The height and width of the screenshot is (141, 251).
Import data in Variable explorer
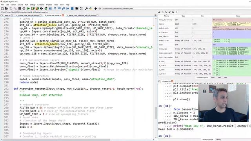tap(159, 12)
